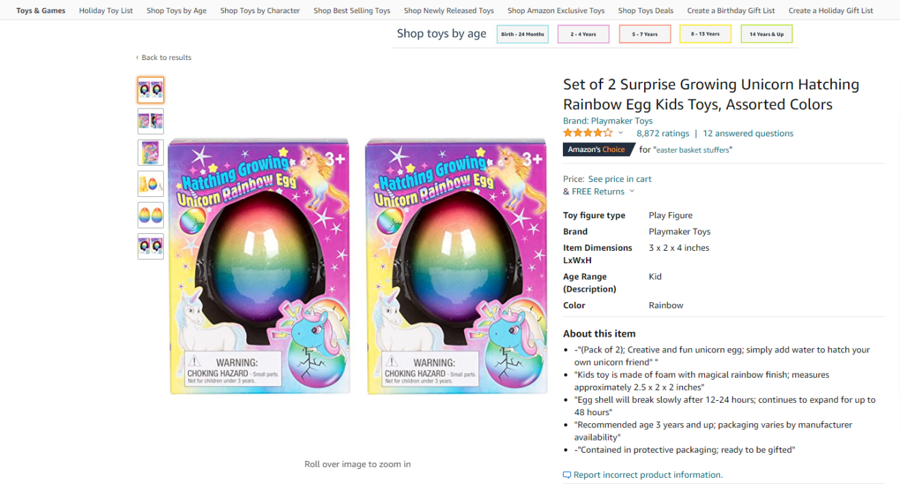
Task: Click See price in cart link
Action: [620, 179]
